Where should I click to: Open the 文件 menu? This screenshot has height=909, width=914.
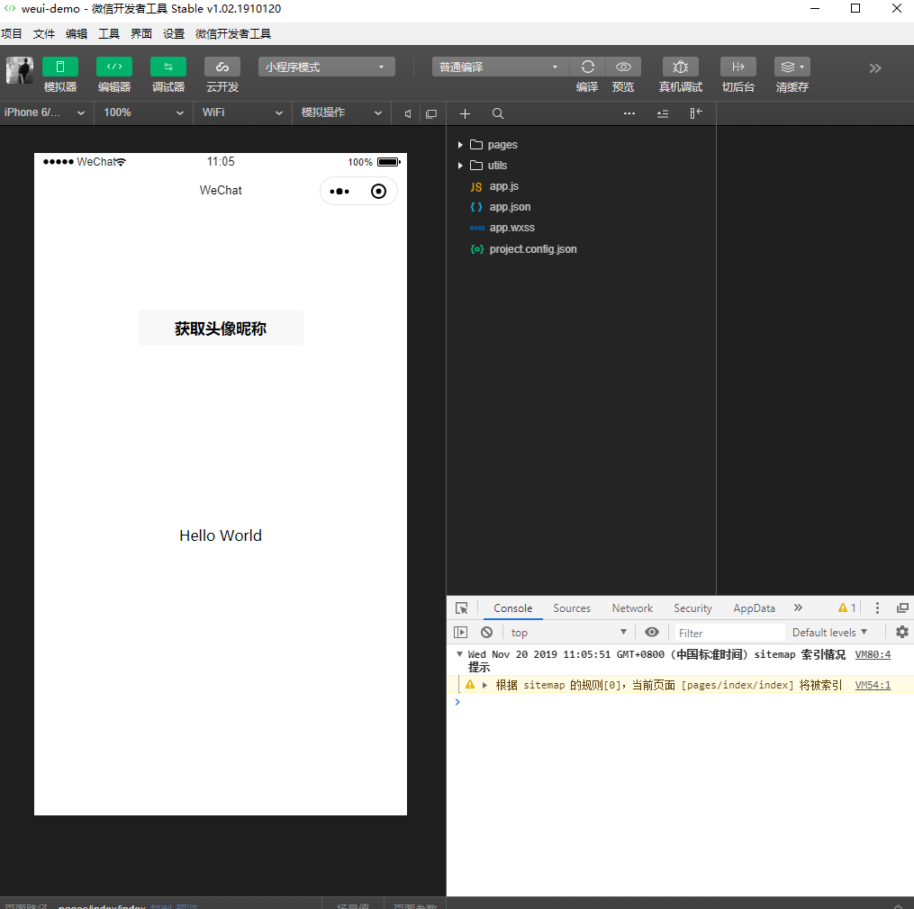[x=44, y=34]
